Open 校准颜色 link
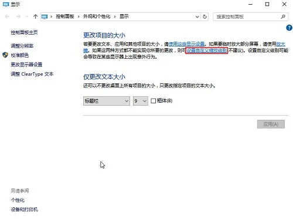The height and width of the screenshot is (219, 293). (x=20, y=55)
